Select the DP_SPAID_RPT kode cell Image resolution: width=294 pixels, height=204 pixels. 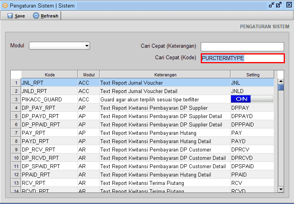click(49, 166)
